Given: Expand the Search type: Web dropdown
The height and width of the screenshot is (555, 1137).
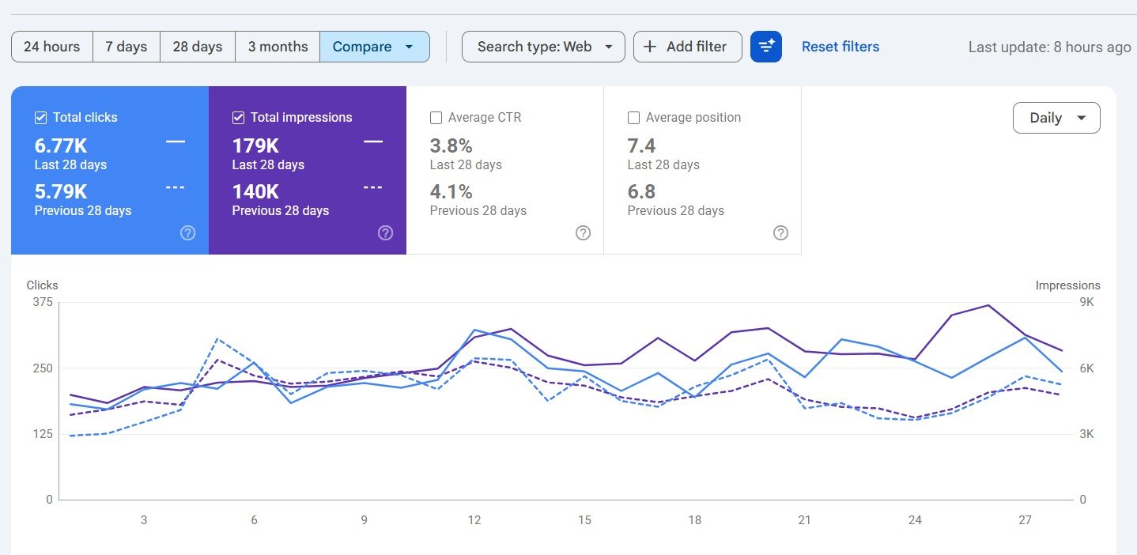Looking at the screenshot, I should 543,47.
